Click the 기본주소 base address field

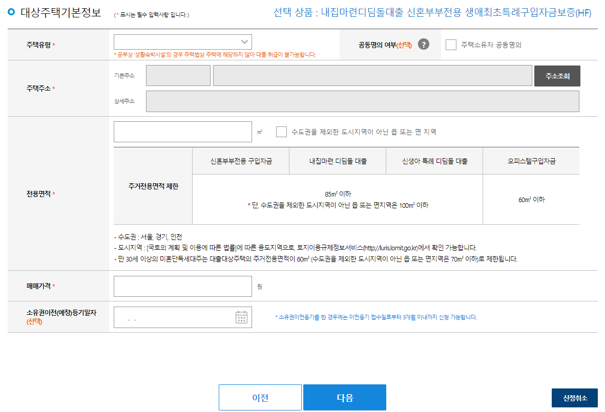pos(178,75)
